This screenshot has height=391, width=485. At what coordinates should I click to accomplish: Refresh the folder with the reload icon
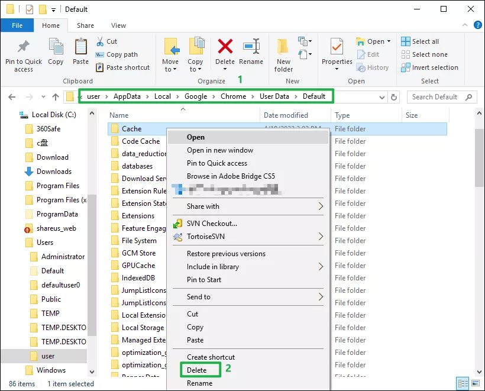(394, 97)
